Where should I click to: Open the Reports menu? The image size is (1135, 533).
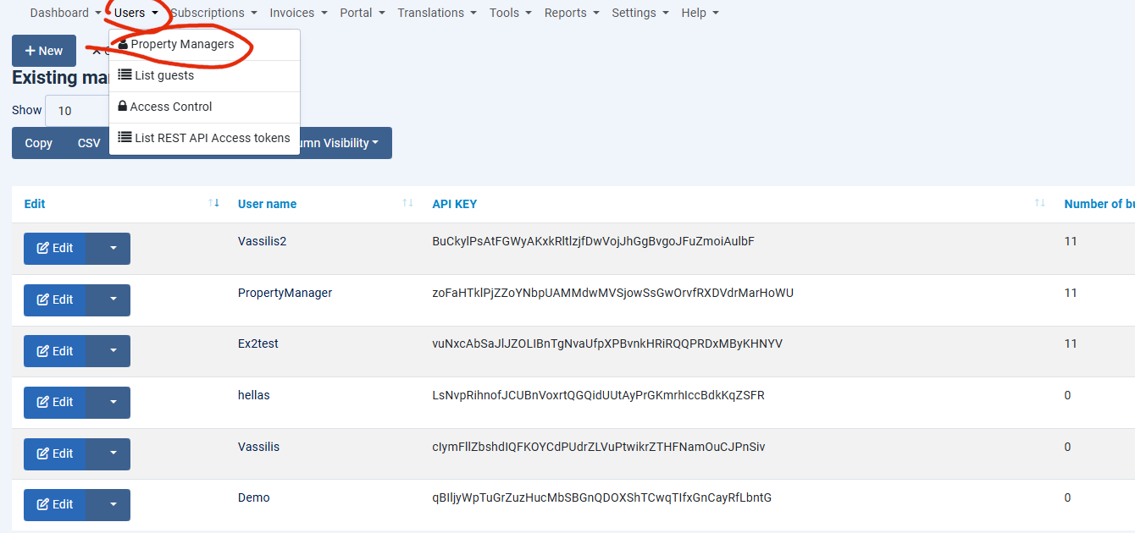pos(572,13)
